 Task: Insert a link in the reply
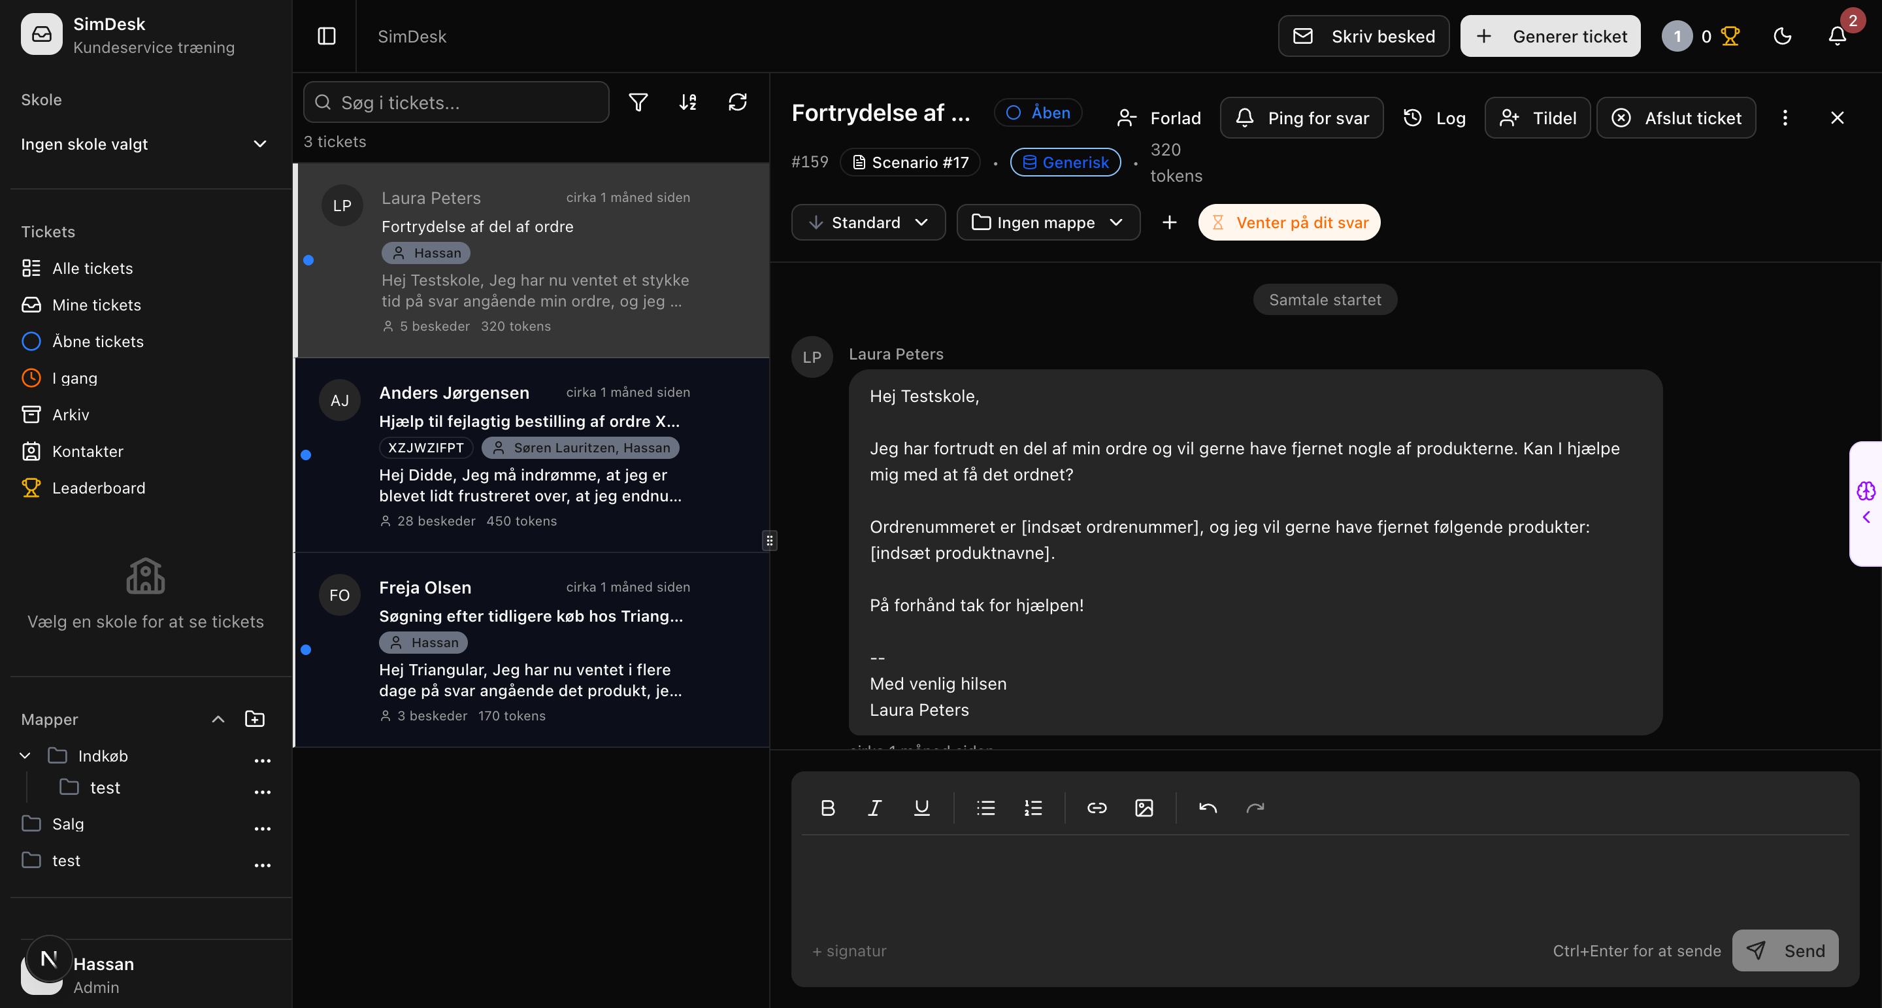[1097, 808]
